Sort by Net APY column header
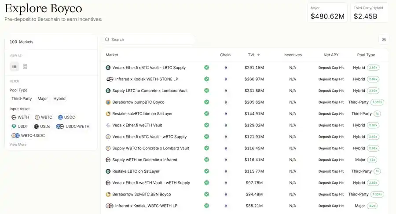This screenshot has width=396, height=214. click(x=331, y=55)
